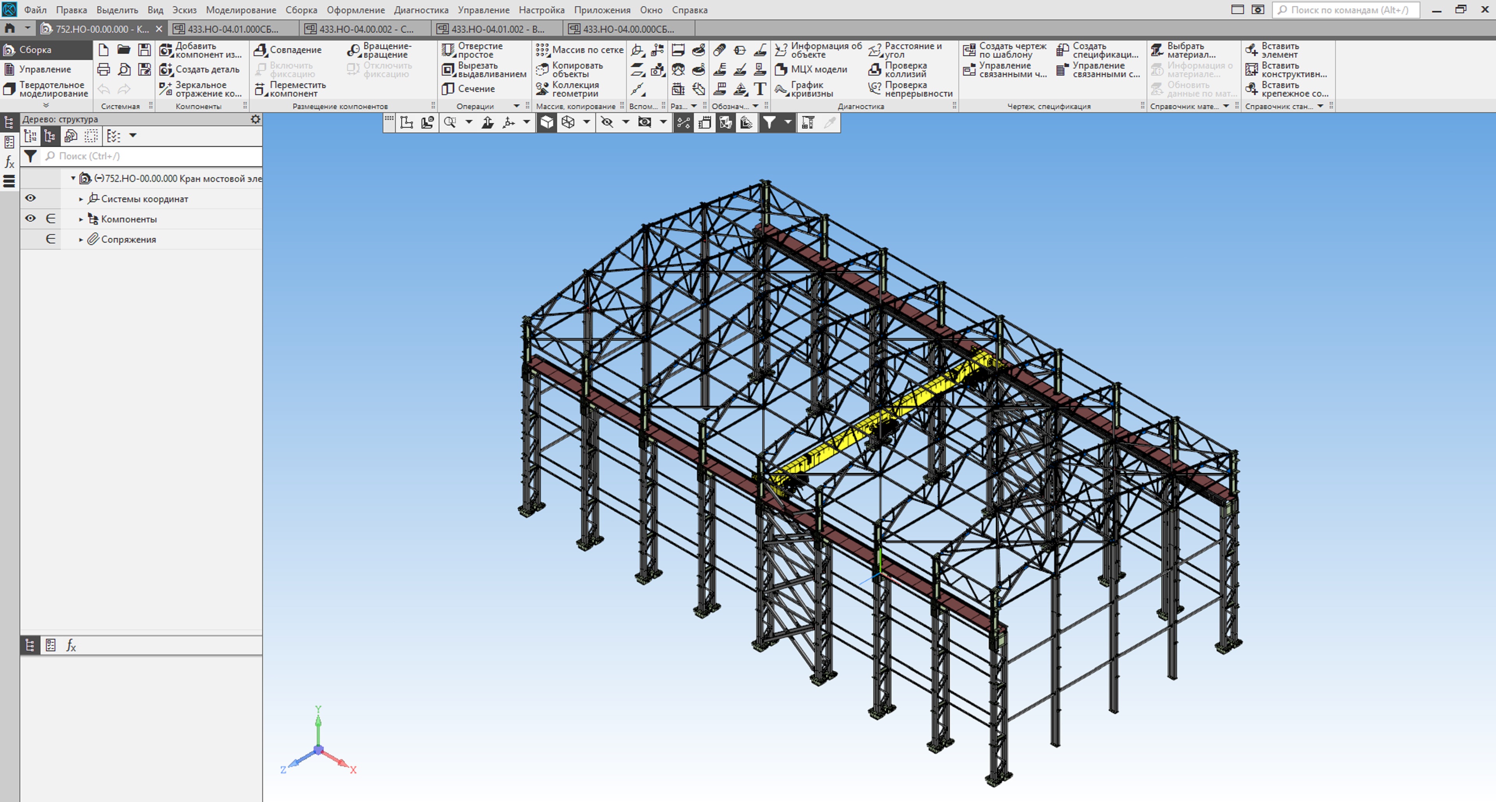
Task: Click the Add component from file icon
Action: click(x=167, y=50)
